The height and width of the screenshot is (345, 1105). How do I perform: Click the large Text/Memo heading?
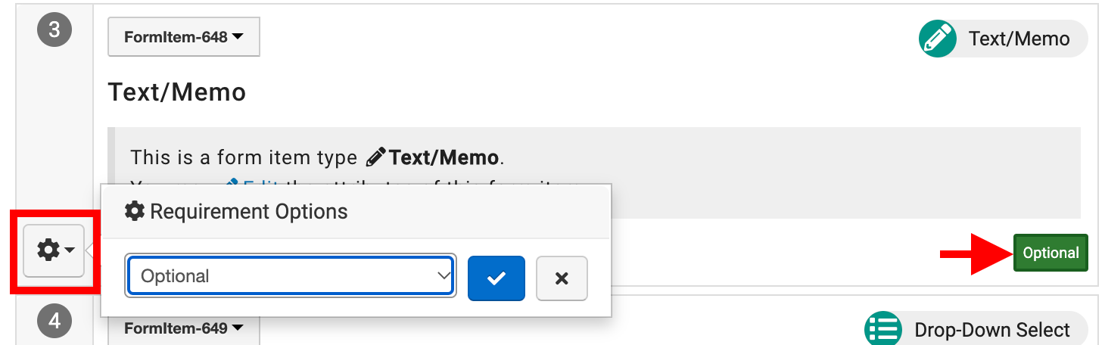[x=177, y=92]
